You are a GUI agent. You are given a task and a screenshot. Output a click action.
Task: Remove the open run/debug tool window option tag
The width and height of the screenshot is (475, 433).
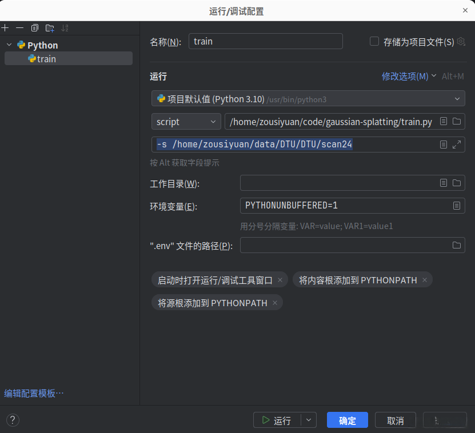tap(280, 280)
